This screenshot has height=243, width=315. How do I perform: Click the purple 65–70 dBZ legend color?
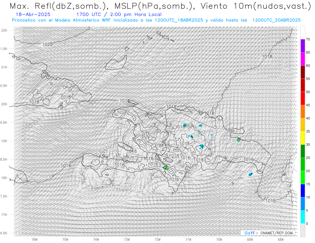(x=303, y=46)
